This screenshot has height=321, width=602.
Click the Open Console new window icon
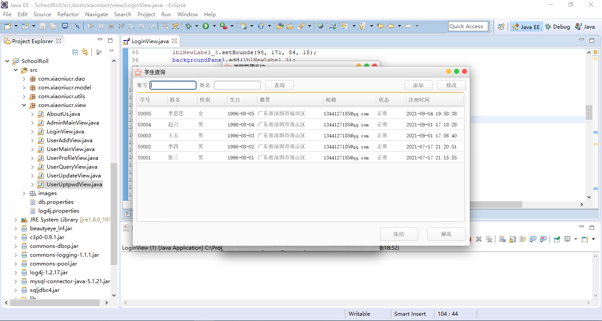coord(585,239)
